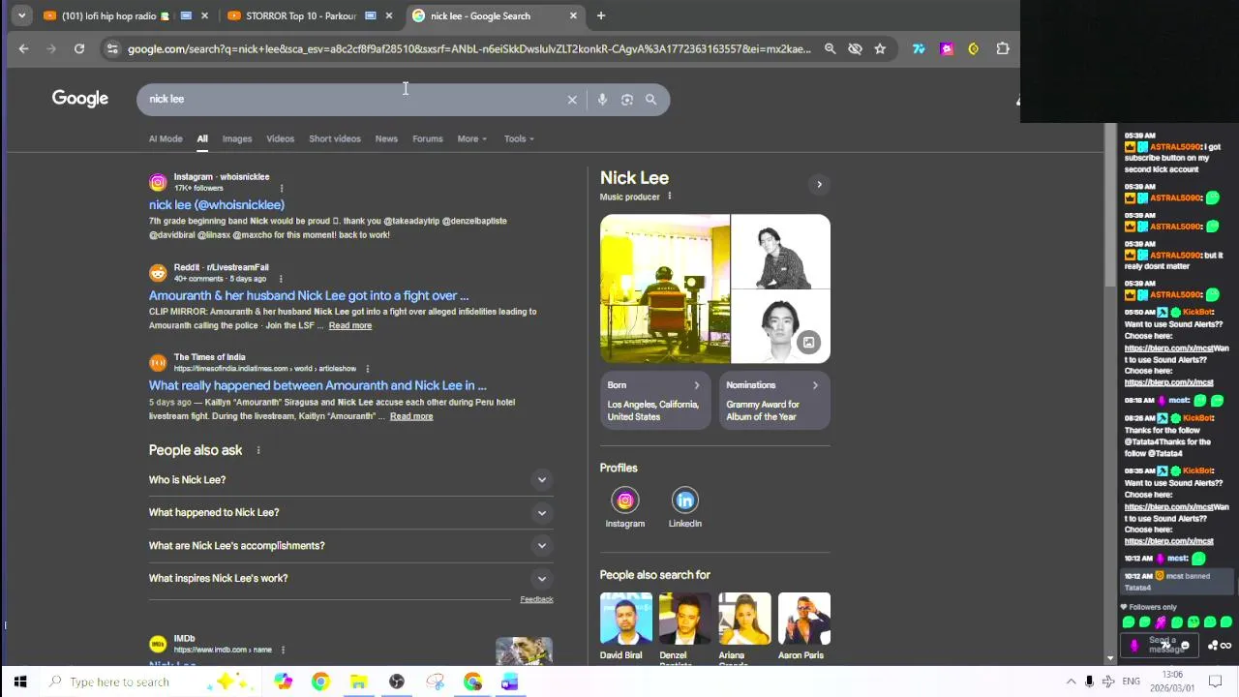The height and width of the screenshot is (697, 1239).
Task: Click the magnifier search submit icon
Action: click(650, 99)
